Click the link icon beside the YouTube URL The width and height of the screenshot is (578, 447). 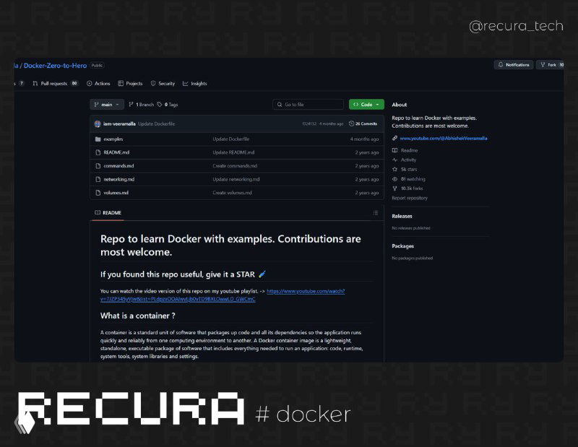[394, 139]
